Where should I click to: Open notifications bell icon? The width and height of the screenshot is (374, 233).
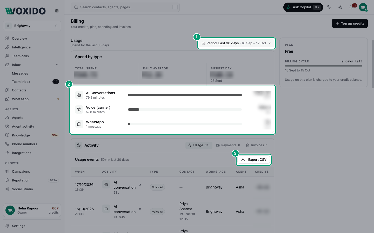pos(351,7)
